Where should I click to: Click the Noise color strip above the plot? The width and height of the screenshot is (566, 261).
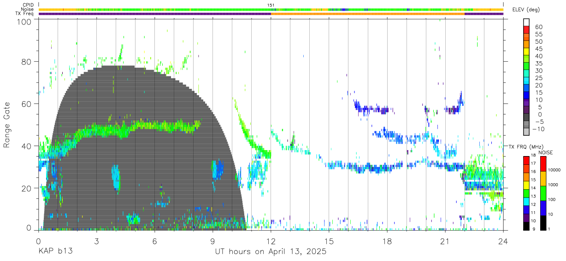point(271,9)
